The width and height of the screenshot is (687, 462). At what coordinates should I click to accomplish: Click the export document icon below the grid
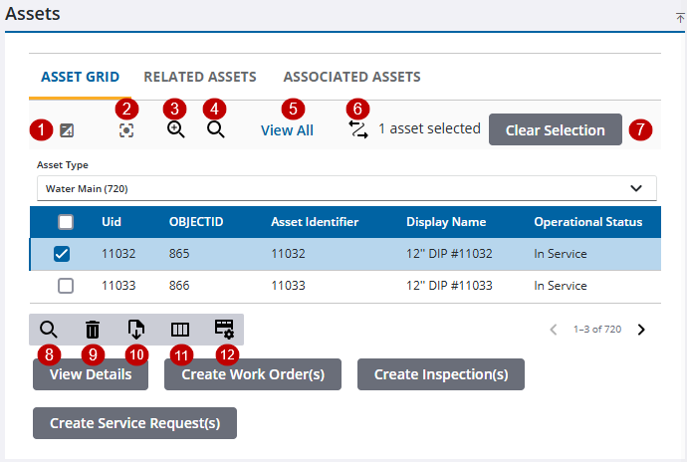click(136, 329)
